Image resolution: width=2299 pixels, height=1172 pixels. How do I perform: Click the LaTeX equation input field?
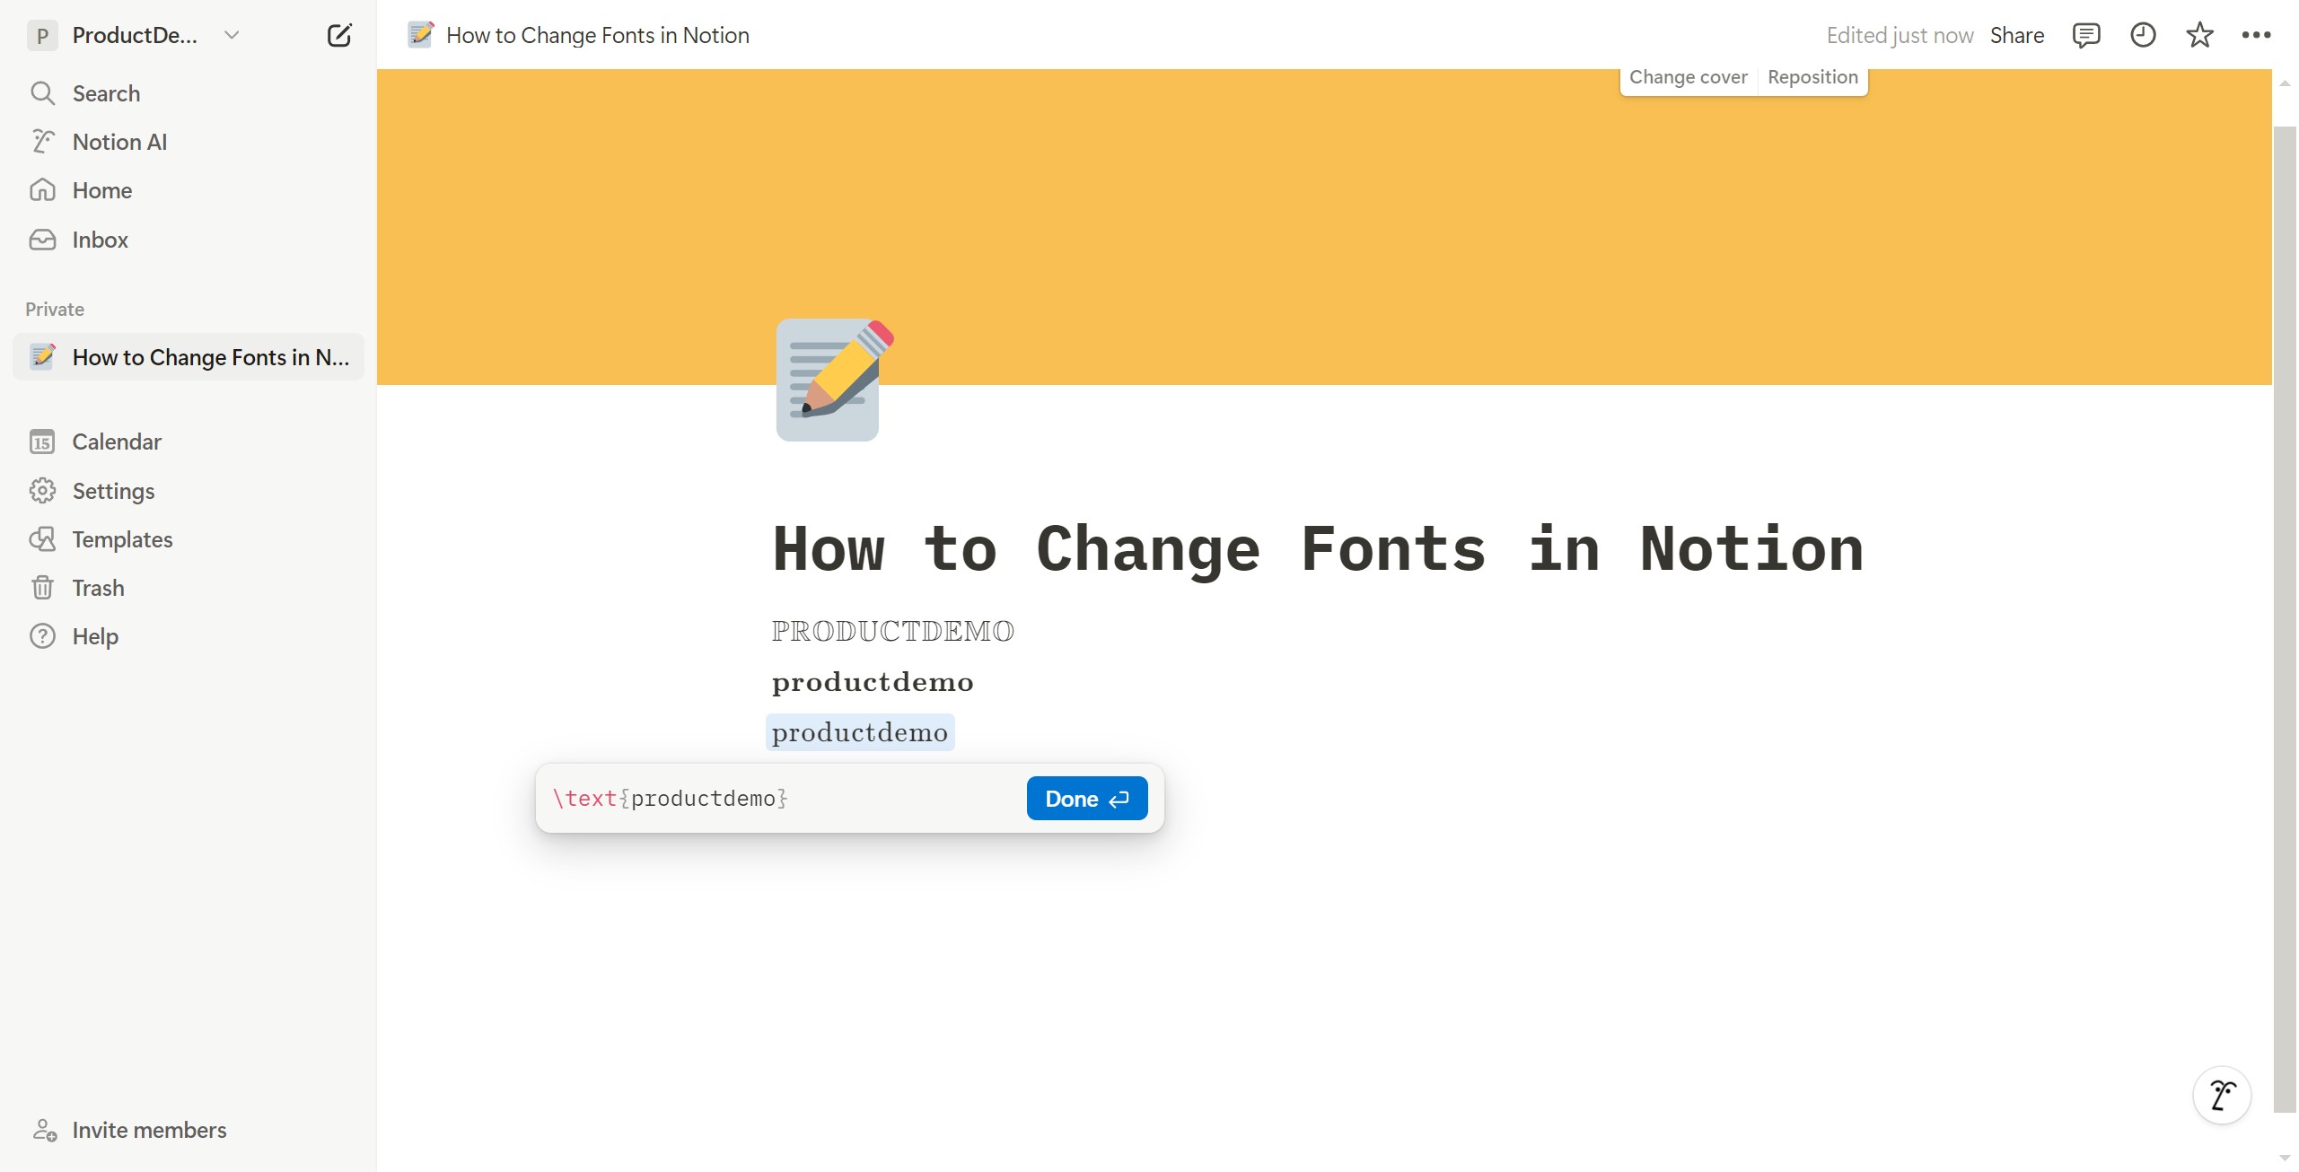coord(781,798)
